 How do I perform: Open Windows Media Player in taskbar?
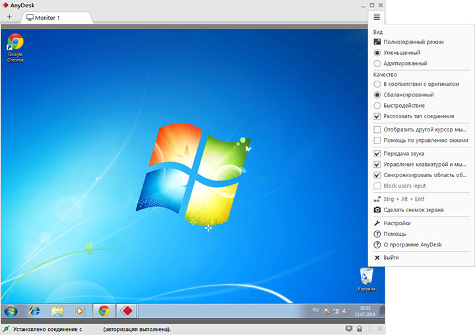[80, 311]
